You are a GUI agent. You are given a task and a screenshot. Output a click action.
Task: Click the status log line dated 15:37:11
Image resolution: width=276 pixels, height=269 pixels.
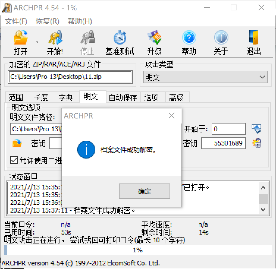73,210
